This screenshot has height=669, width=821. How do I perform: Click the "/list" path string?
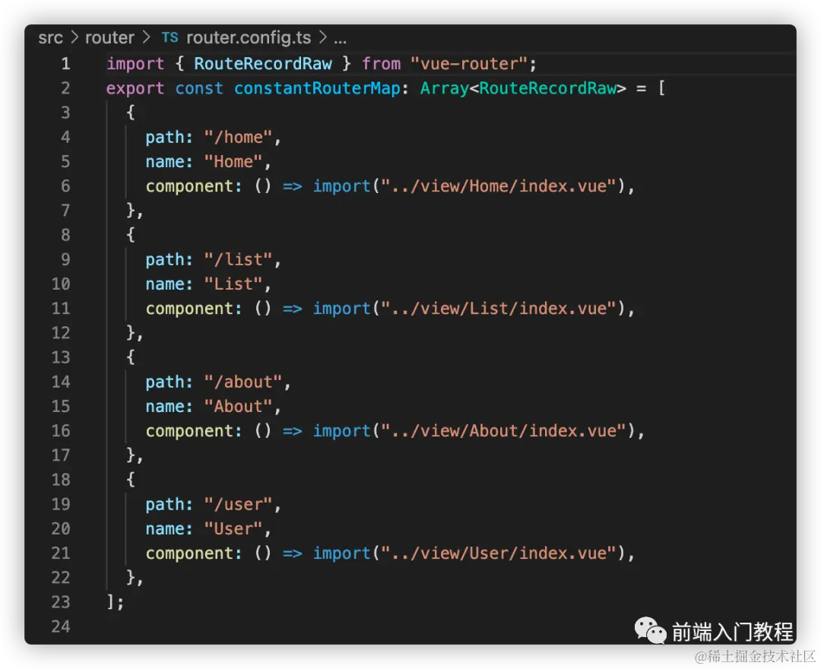point(238,260)
